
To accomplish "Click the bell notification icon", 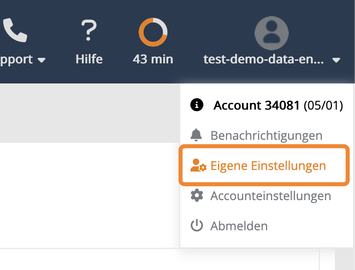I will (x=197, y=135).
